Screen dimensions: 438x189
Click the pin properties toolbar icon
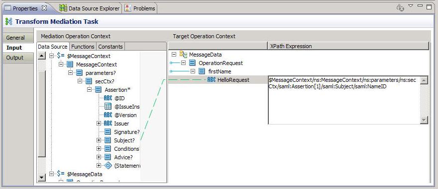click(400, 8)
